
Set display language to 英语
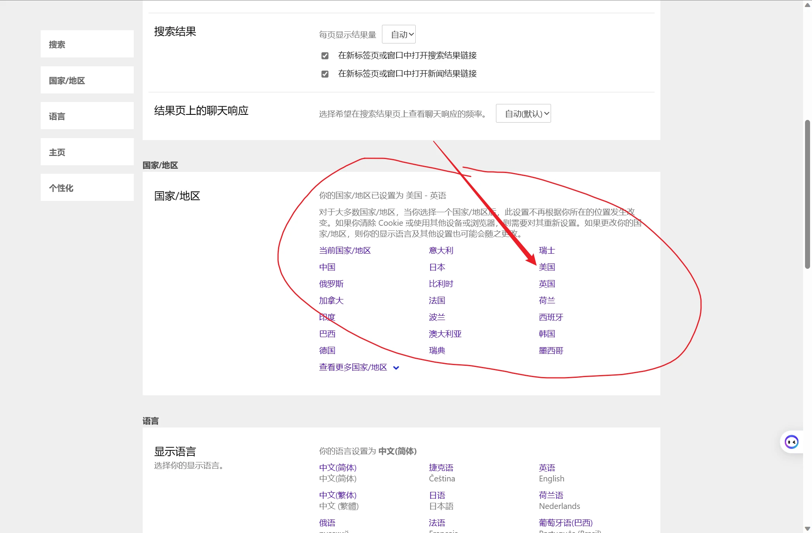tap(547, 468)
